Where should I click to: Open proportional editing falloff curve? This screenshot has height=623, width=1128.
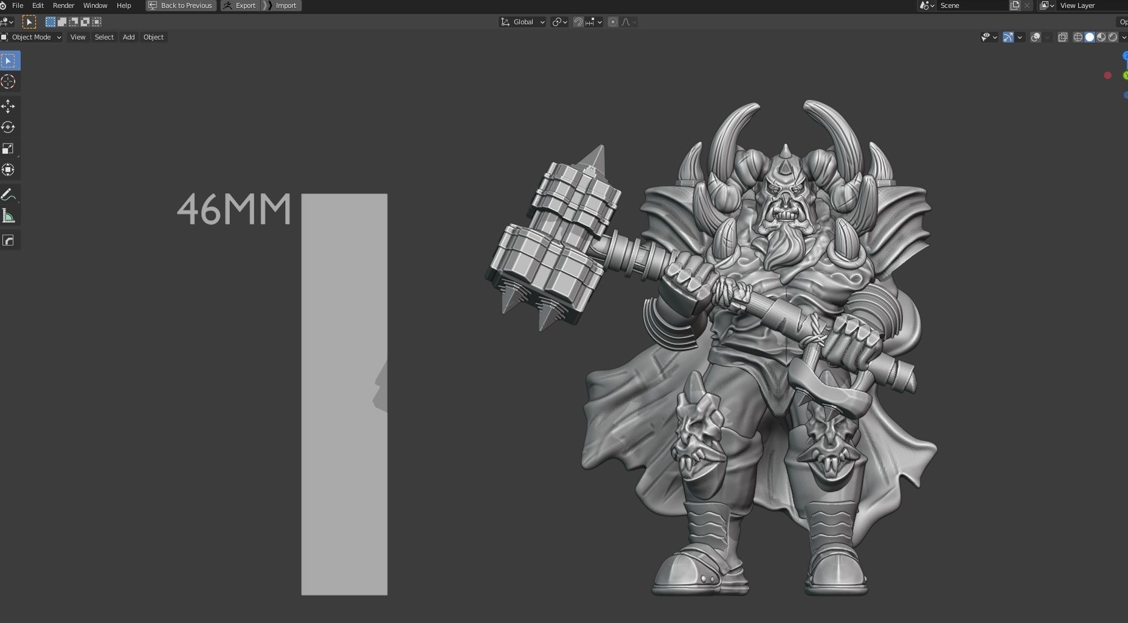[x=629, y=22]
